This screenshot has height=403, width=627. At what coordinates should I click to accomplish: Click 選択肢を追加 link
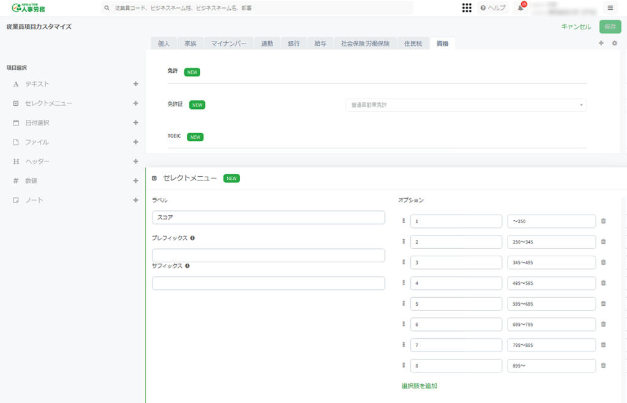click(x=419, y=386)
